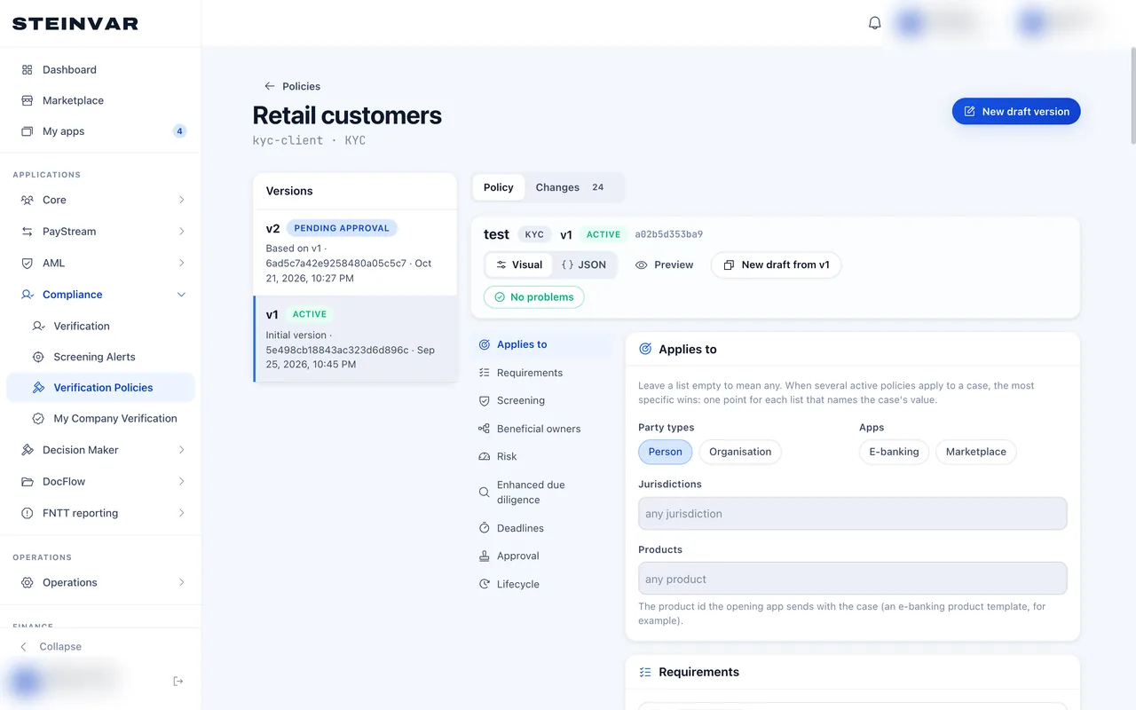Collapse the Compliance menu chevron

point(181,295)
